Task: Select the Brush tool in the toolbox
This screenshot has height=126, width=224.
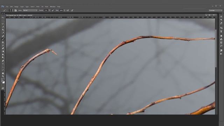Action: click(3, 39)
